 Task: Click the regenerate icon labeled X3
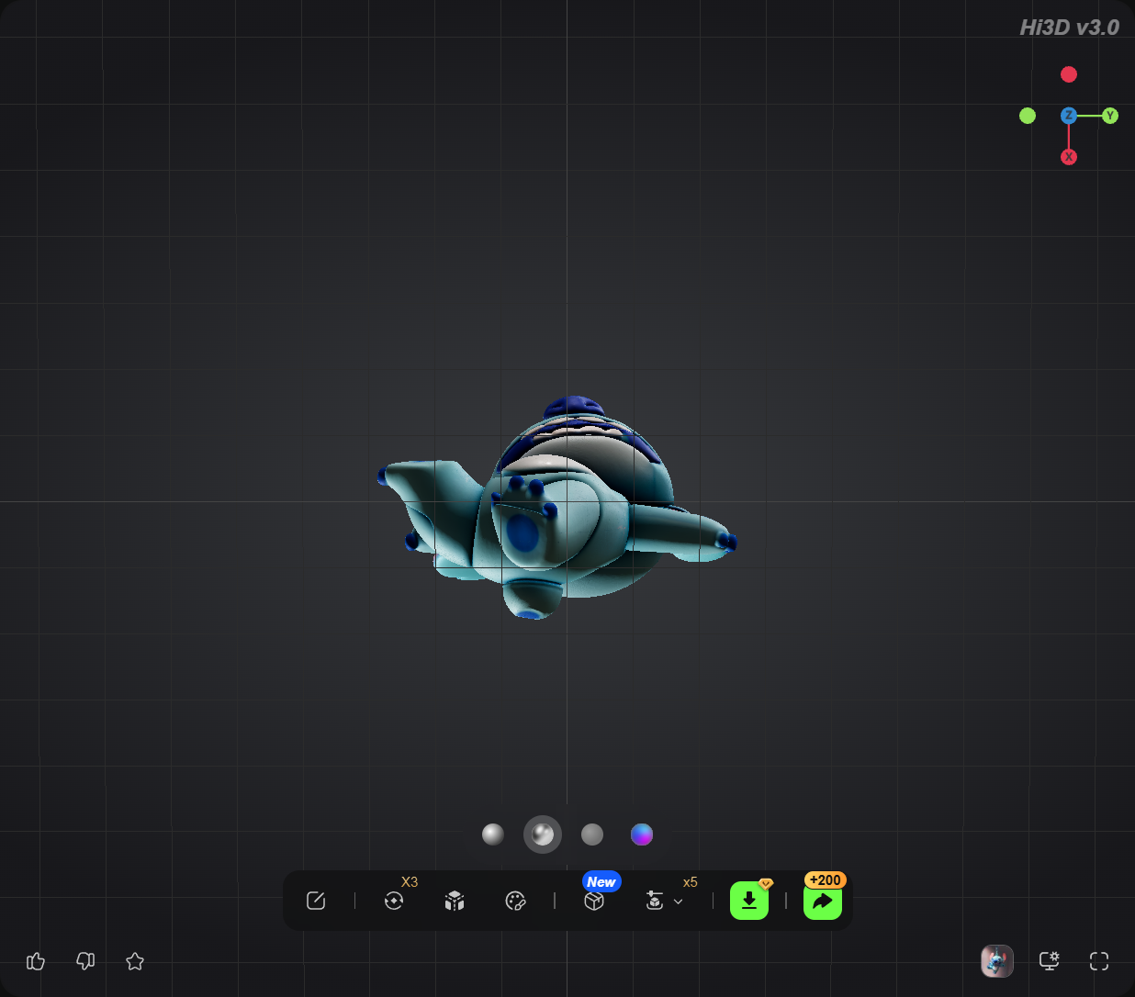pyautogui.click(x=394, y=901)
